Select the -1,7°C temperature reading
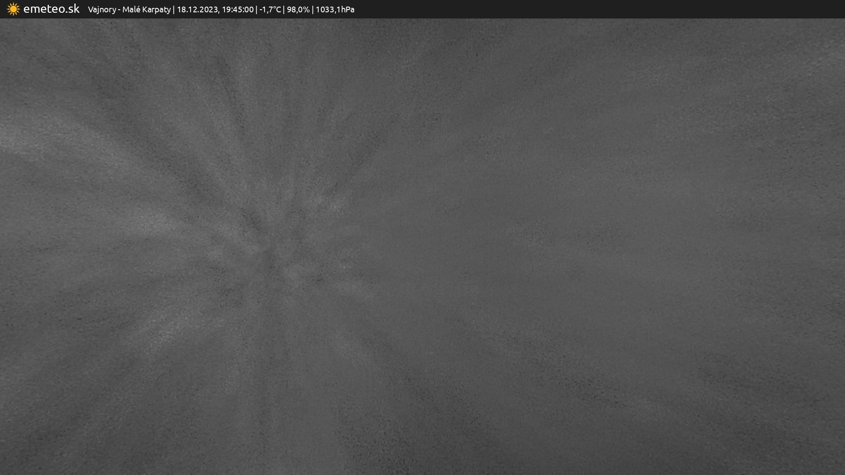The width and height of the screenshot is (845, 475). point(270,10)
